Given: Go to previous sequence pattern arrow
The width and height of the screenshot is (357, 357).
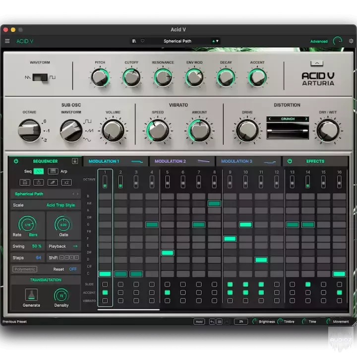Looking at the screenshot, I should click(x=73, y=194).
